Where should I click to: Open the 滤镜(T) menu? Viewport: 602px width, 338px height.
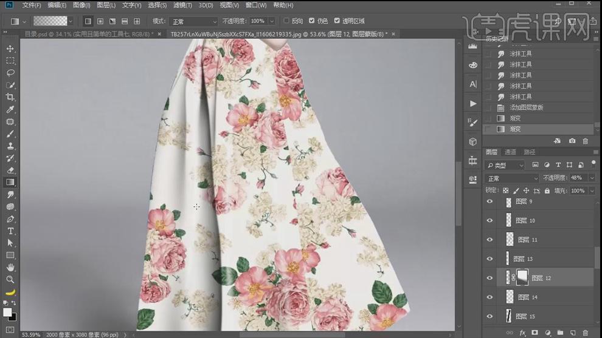coord(182,5)
